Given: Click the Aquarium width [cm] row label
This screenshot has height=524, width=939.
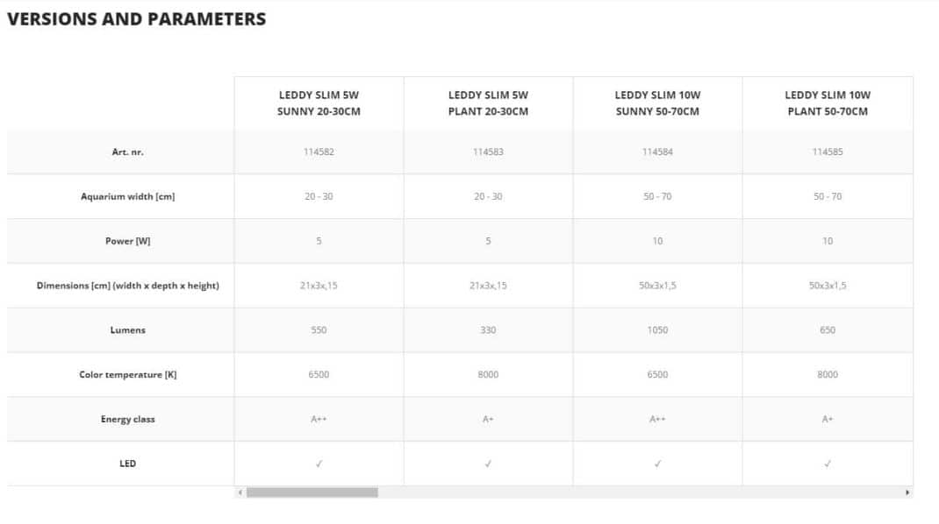Looking at the screenshot, I should point(128,196).
